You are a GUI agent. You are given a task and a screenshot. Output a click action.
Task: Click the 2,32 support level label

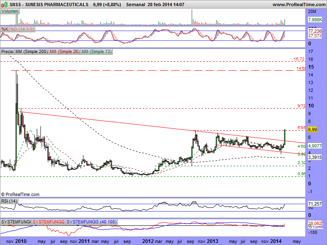point(301,163)
